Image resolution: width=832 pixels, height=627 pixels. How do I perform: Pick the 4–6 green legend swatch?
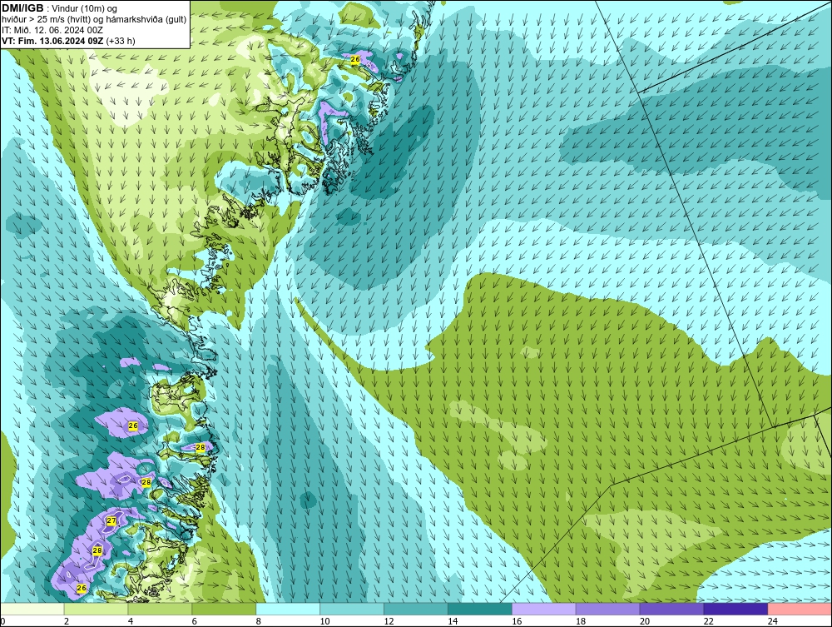point(160,609)
